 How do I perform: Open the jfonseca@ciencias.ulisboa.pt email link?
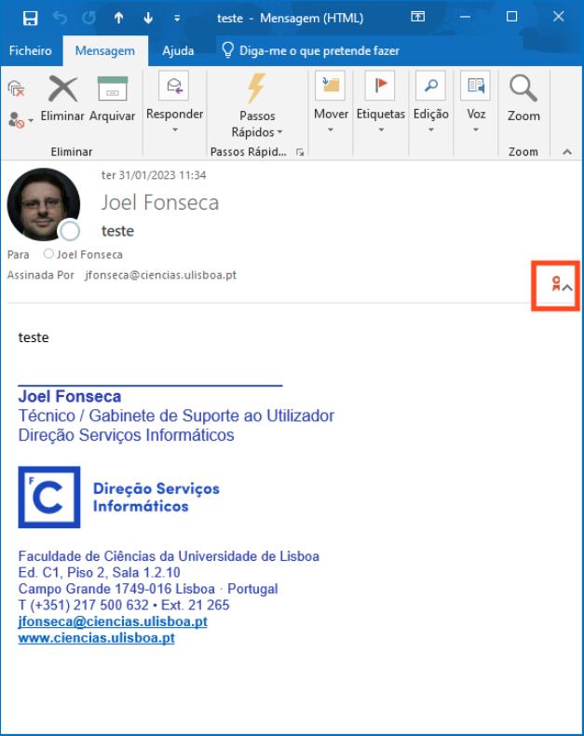tap(113, 621)
